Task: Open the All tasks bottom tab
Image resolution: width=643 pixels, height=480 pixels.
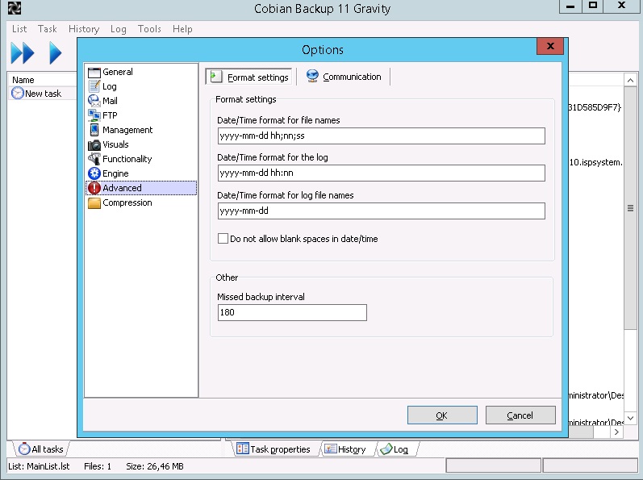Action: (41, 449)
